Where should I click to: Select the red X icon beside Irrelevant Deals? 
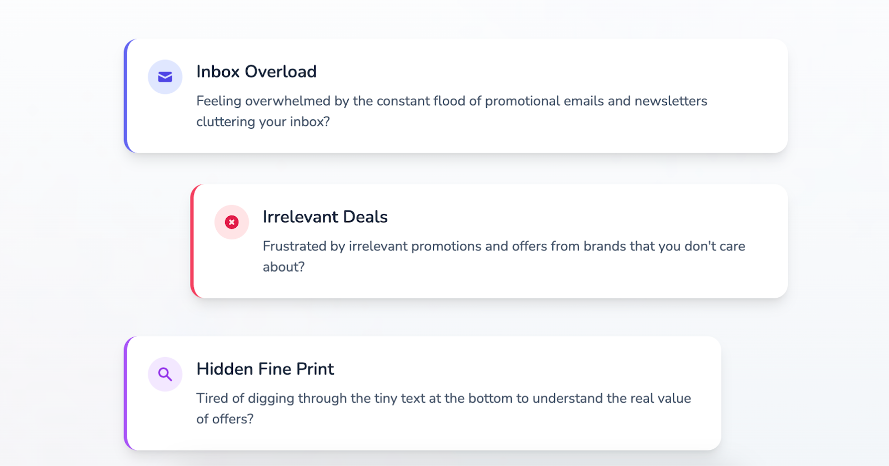pyautogui.click(x=232, y=222)
